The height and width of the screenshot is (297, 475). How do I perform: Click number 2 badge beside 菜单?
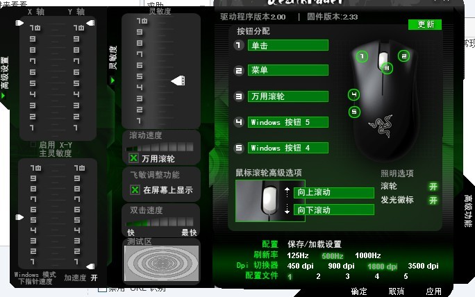pyautogui.click(x=239, y=71)
